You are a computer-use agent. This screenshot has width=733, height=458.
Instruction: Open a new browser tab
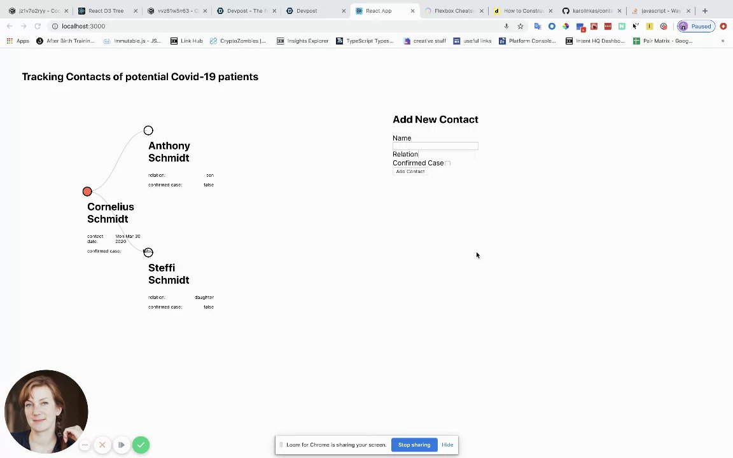click(x=704, y=11)
